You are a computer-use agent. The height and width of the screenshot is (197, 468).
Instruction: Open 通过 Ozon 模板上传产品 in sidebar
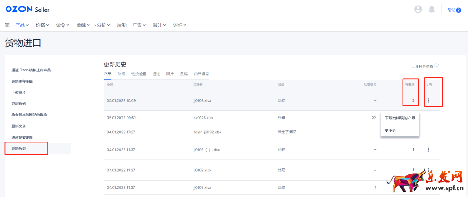pyautogui.click(x=34, y=70)
